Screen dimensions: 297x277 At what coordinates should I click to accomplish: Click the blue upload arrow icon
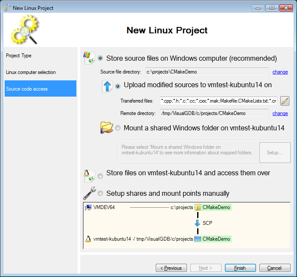pos(107,86)
